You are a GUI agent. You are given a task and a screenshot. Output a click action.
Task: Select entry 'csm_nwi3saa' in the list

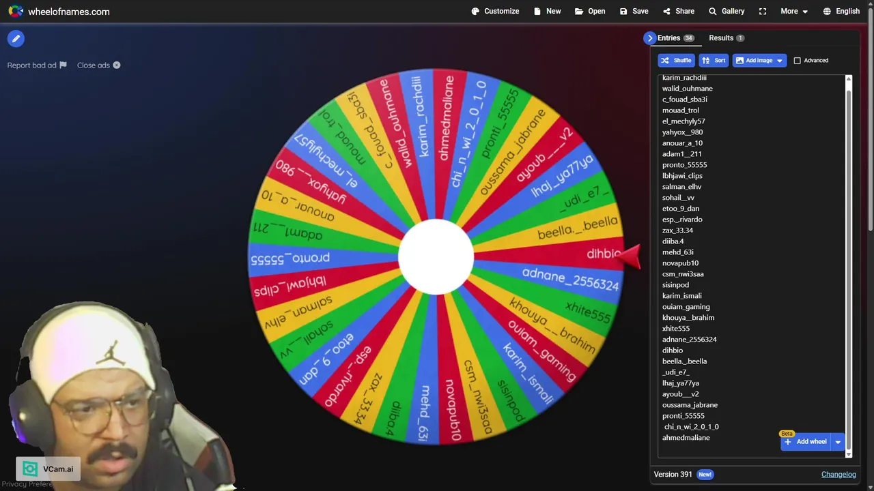coord(683,274)
